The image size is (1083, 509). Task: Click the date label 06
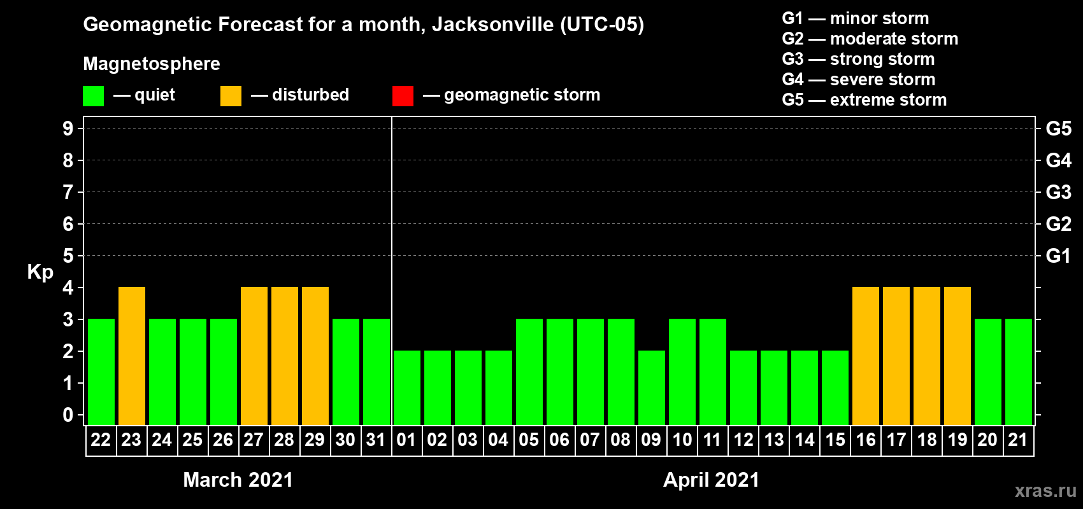pos(559,440)
